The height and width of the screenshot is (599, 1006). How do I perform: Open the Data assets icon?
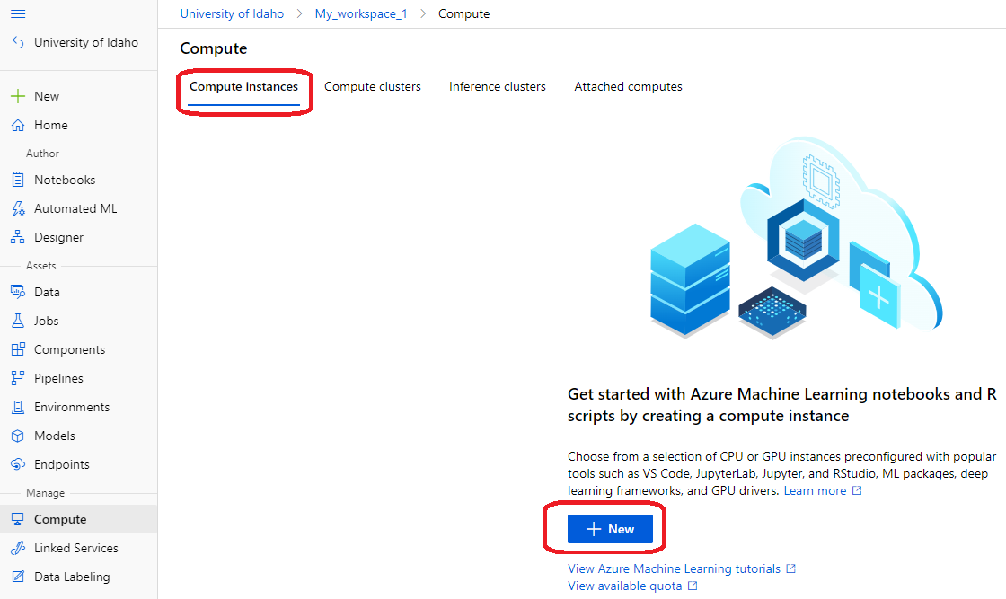(x=18, y=292)
